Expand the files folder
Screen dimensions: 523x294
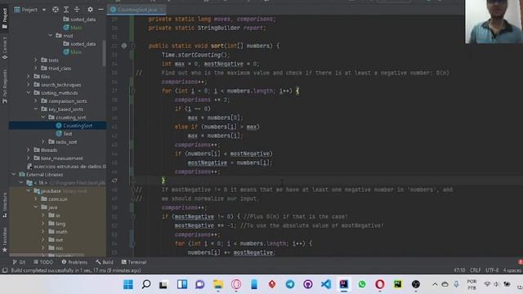pos(29,76)
